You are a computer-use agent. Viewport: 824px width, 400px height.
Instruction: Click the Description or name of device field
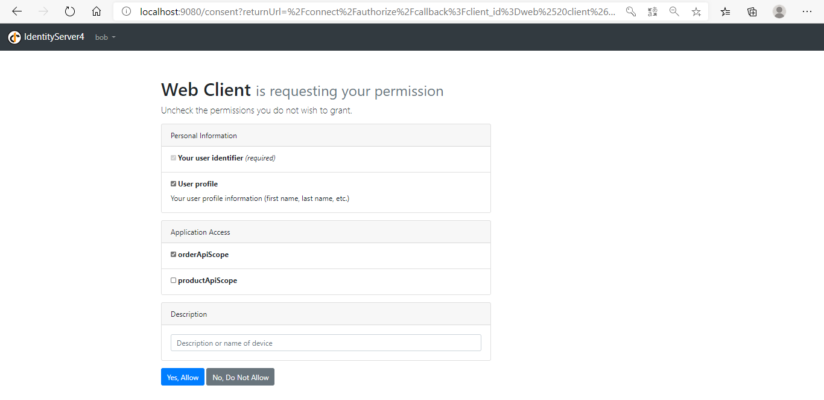click(x=326, y=343)
